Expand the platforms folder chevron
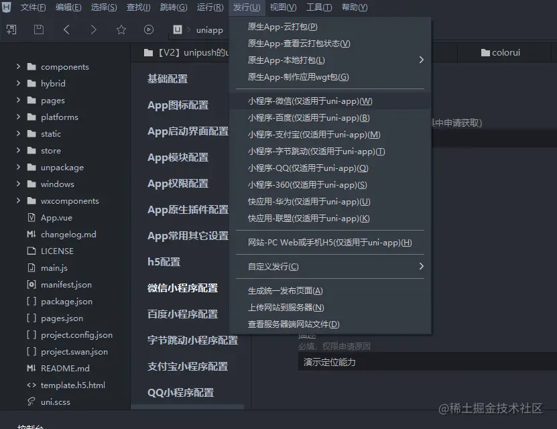 pyautogui.click(x=19, y=117)
